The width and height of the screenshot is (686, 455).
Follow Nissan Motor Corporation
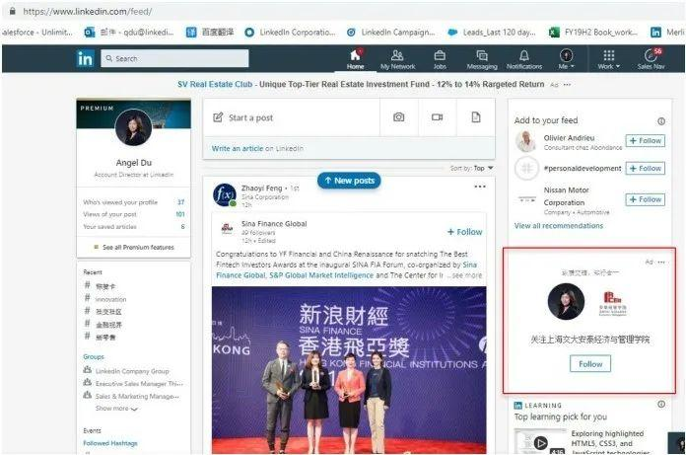[x=646, y=199]
